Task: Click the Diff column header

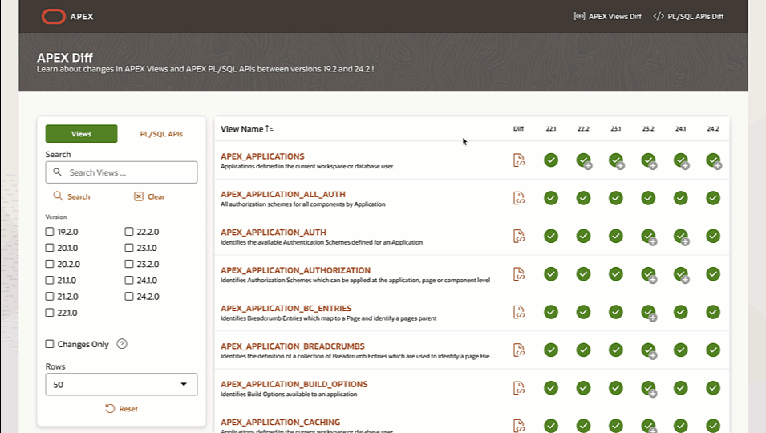Action: click(518, 129)
